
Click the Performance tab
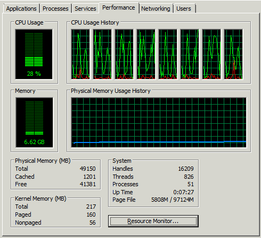[119, 7]
